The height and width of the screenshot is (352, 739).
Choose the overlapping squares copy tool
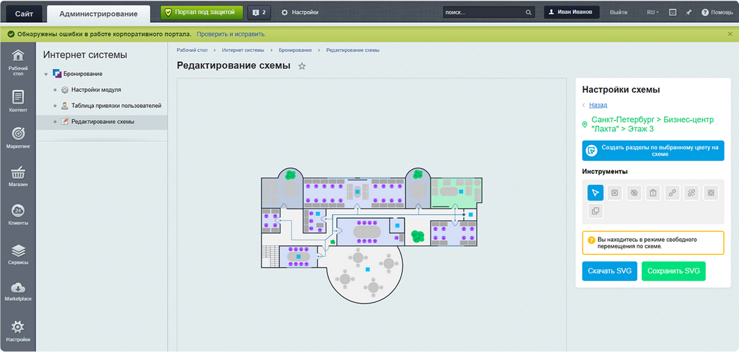coord(595,211)
